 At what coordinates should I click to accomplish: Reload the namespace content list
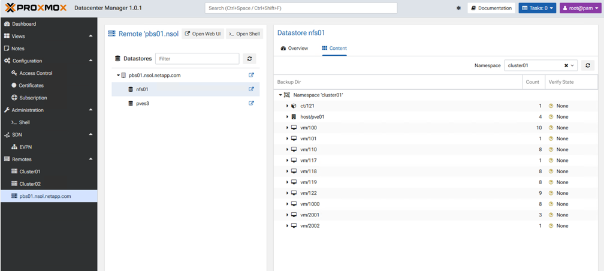(x=588, y=65)
